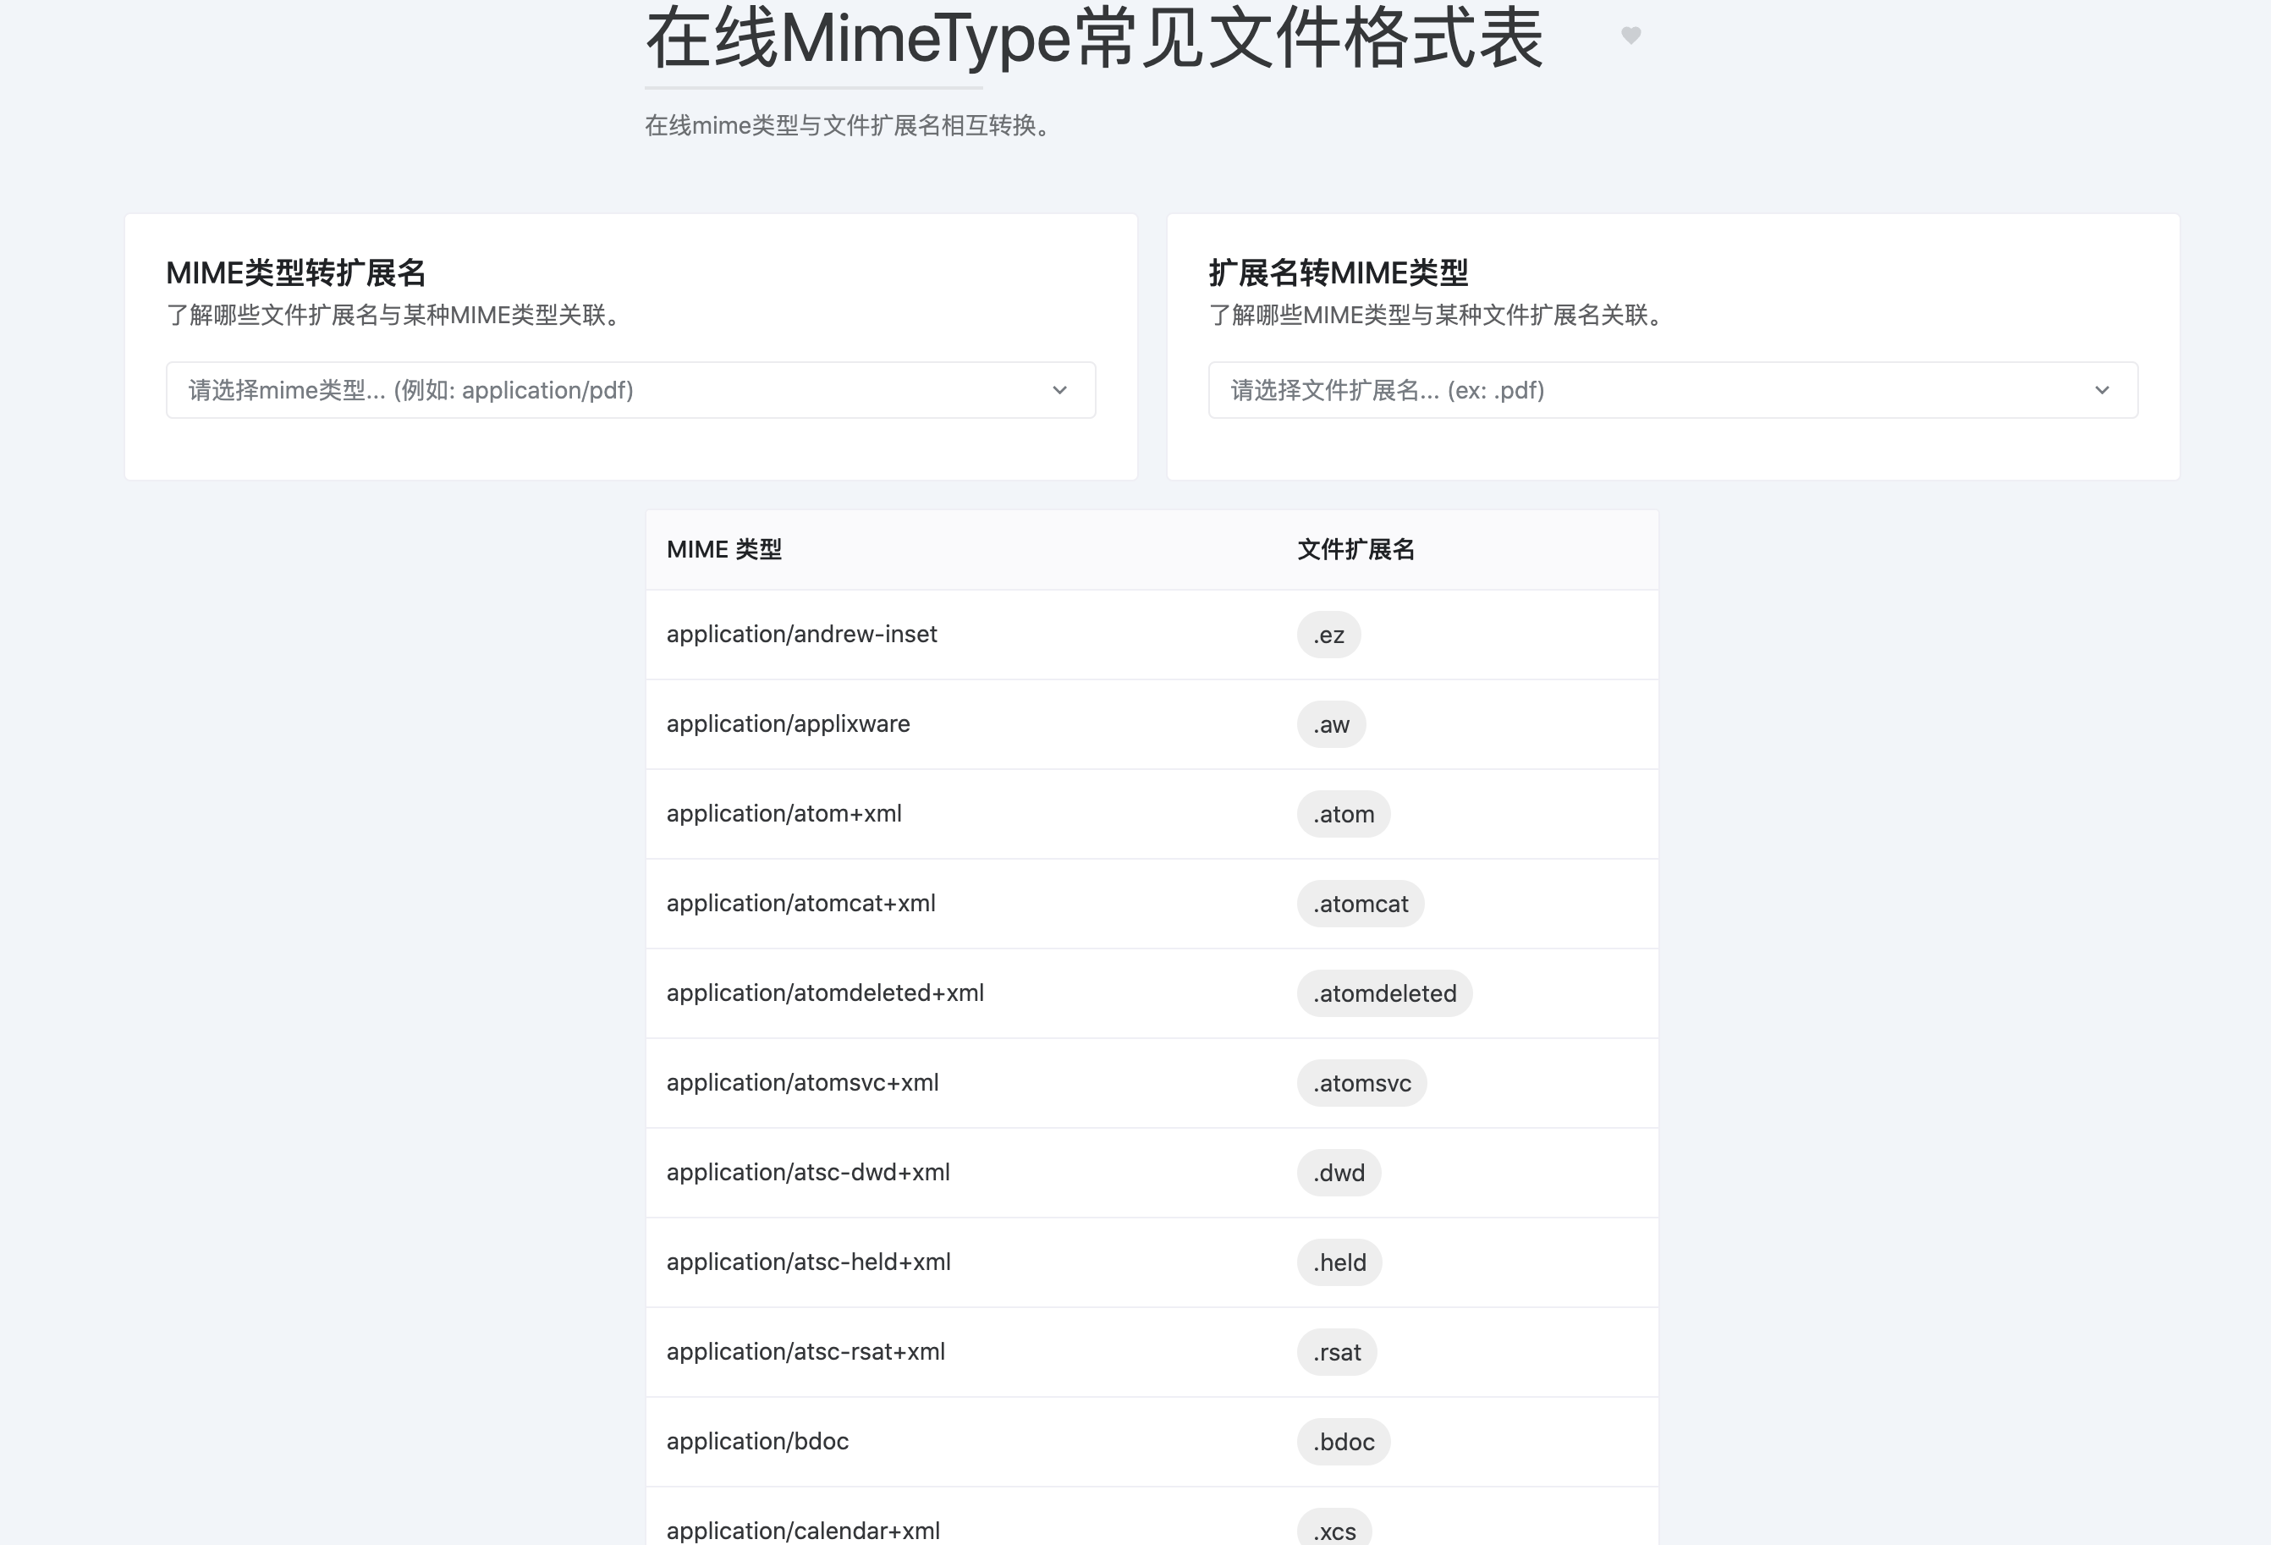Click the .atomcat extension badge
Image resolution: width=2271 pixels, height=1545 pixels.
(1361, 903)
